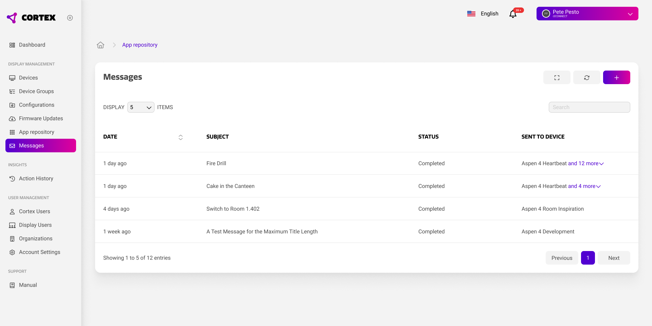652x326 pixels.
Task: Go to Devices in sidebar
Action: pos(28,78)
